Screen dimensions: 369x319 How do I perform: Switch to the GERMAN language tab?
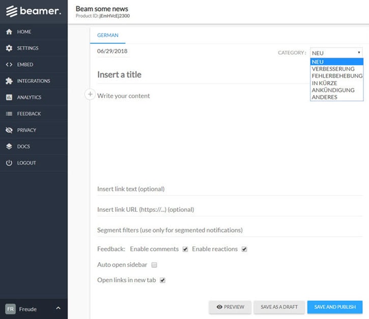click(108, 36)
